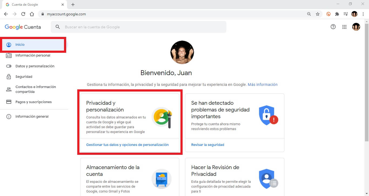This screenshot has height=196, width=369.
Task: Open the Chrome three-dot menu
Action: [x=363, y=14]
